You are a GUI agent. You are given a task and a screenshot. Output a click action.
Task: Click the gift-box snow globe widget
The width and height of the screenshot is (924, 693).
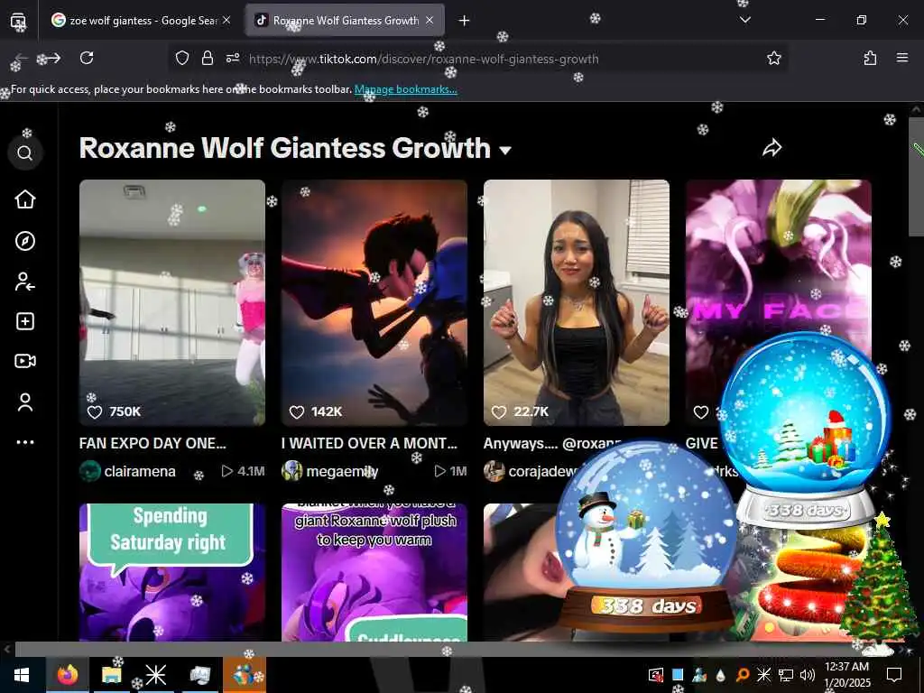tap(806, 429)
